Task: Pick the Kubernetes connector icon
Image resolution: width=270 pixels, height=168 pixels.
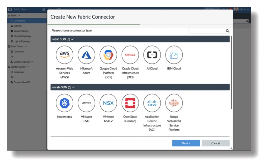Action: pos(65,103)
